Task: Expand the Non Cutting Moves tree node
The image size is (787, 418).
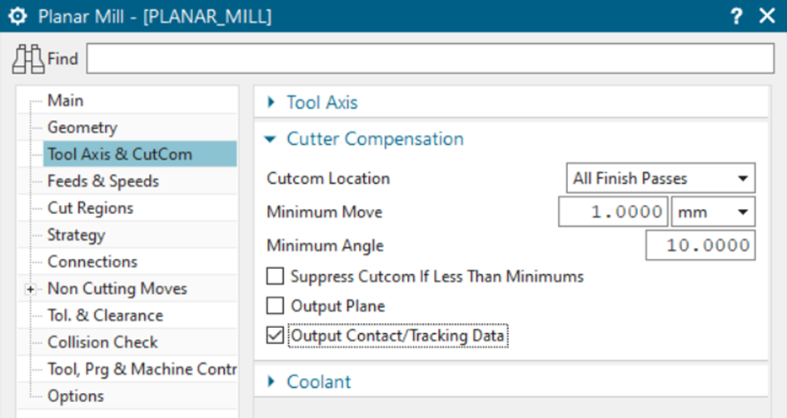Action: (x=32, y=289)
